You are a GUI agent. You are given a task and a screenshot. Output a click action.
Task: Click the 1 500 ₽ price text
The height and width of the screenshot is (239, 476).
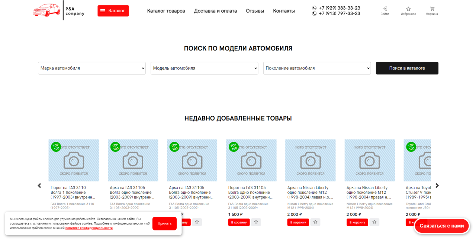point(235,214)
